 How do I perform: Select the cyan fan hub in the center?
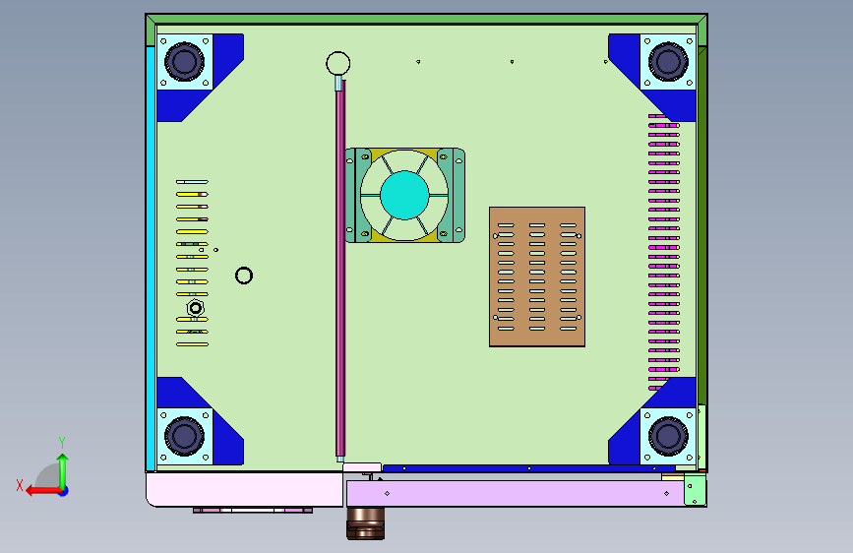404,196
